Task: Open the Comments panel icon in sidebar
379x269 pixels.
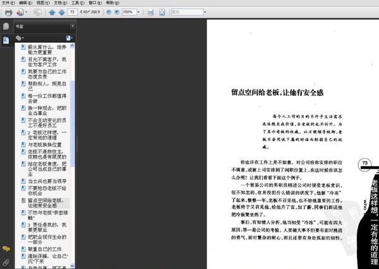Action: point(6,249)
